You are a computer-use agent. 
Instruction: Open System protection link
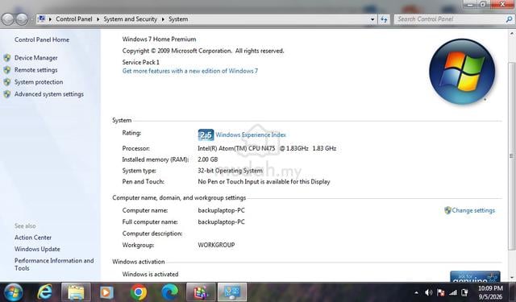(x=39, y=82)
